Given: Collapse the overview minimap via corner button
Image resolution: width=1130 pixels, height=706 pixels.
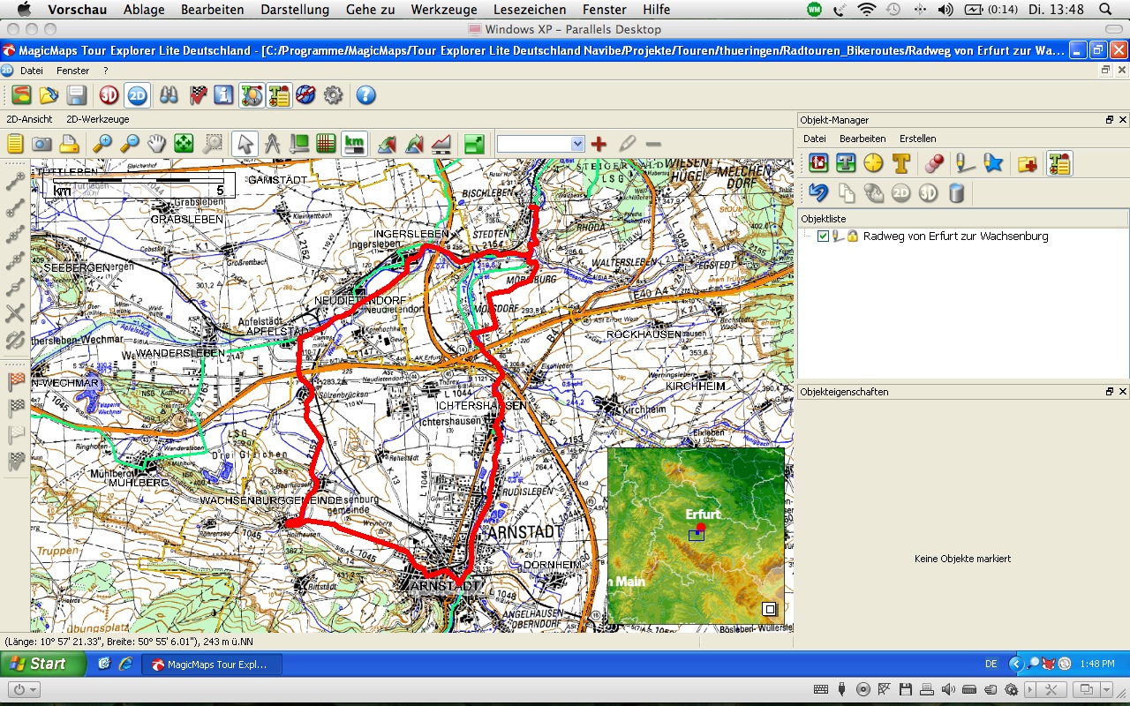Looking at the screenshot, I should pos(769,609).
